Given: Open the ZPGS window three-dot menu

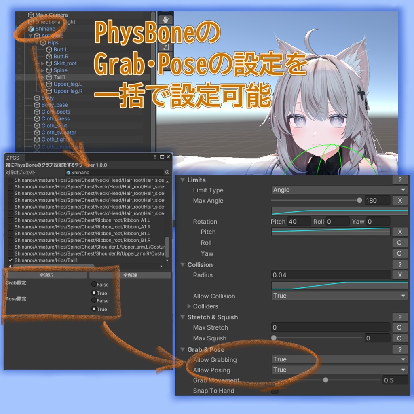Looking at the screenshot, I should [155, 157].
